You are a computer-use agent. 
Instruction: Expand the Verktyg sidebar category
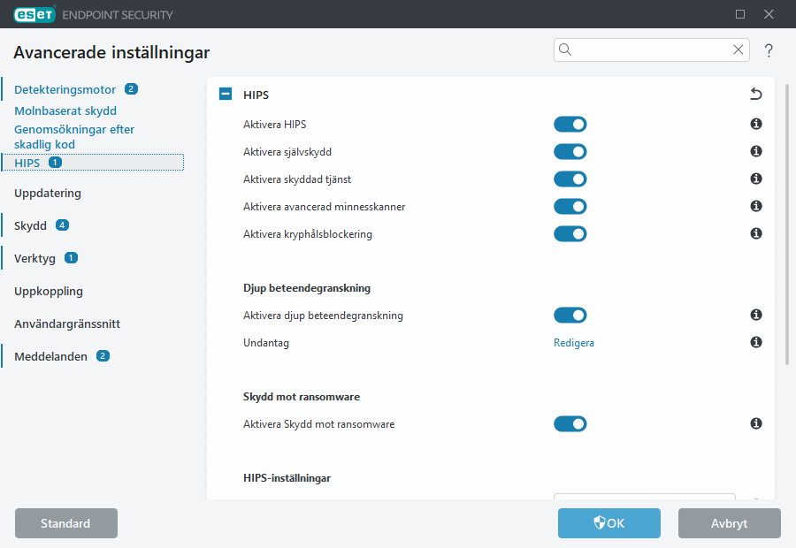tap(34, 258)
